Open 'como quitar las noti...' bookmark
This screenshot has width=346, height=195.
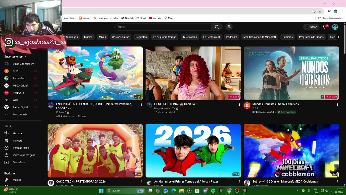click(x=106, y=18)
